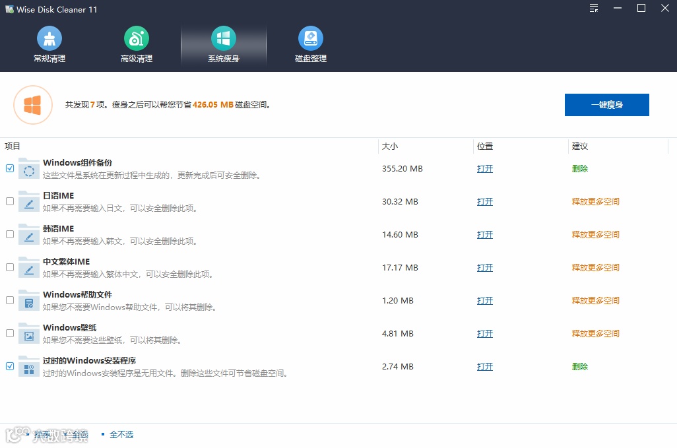This screenshot has width=677, height=448.
Task: Click the 17.17 MB size value
Action: pyautogui.click(x=401, y=268)
